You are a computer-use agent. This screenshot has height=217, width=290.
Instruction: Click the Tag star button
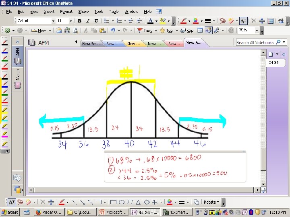click(166, 31)
